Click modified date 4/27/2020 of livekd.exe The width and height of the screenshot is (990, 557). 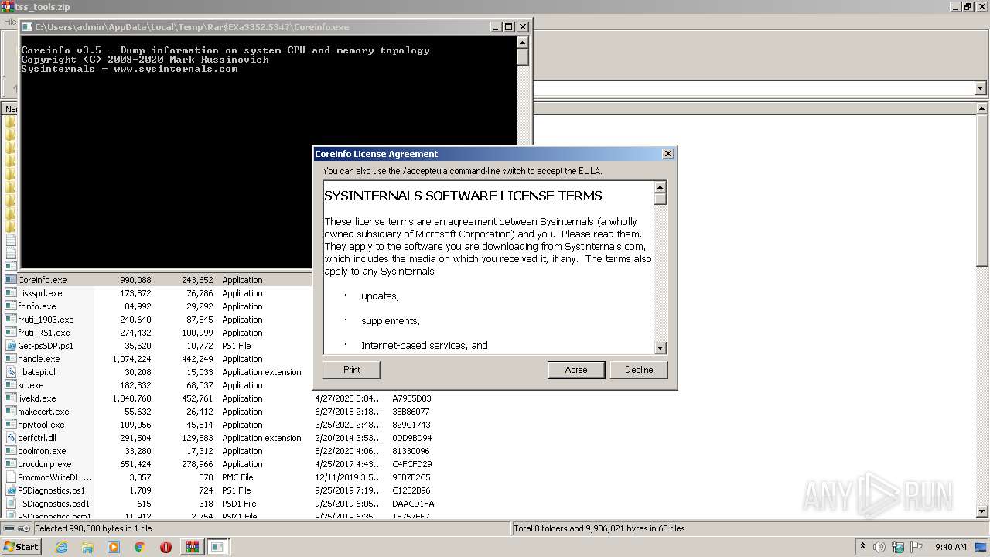[x=348, y=398]
